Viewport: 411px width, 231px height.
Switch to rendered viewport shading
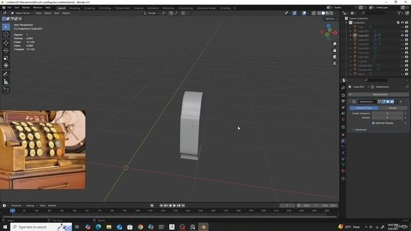(x=331, y=13)
